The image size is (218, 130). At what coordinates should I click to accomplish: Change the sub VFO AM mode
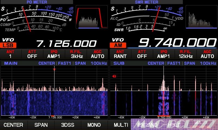(x=118, y=45)
